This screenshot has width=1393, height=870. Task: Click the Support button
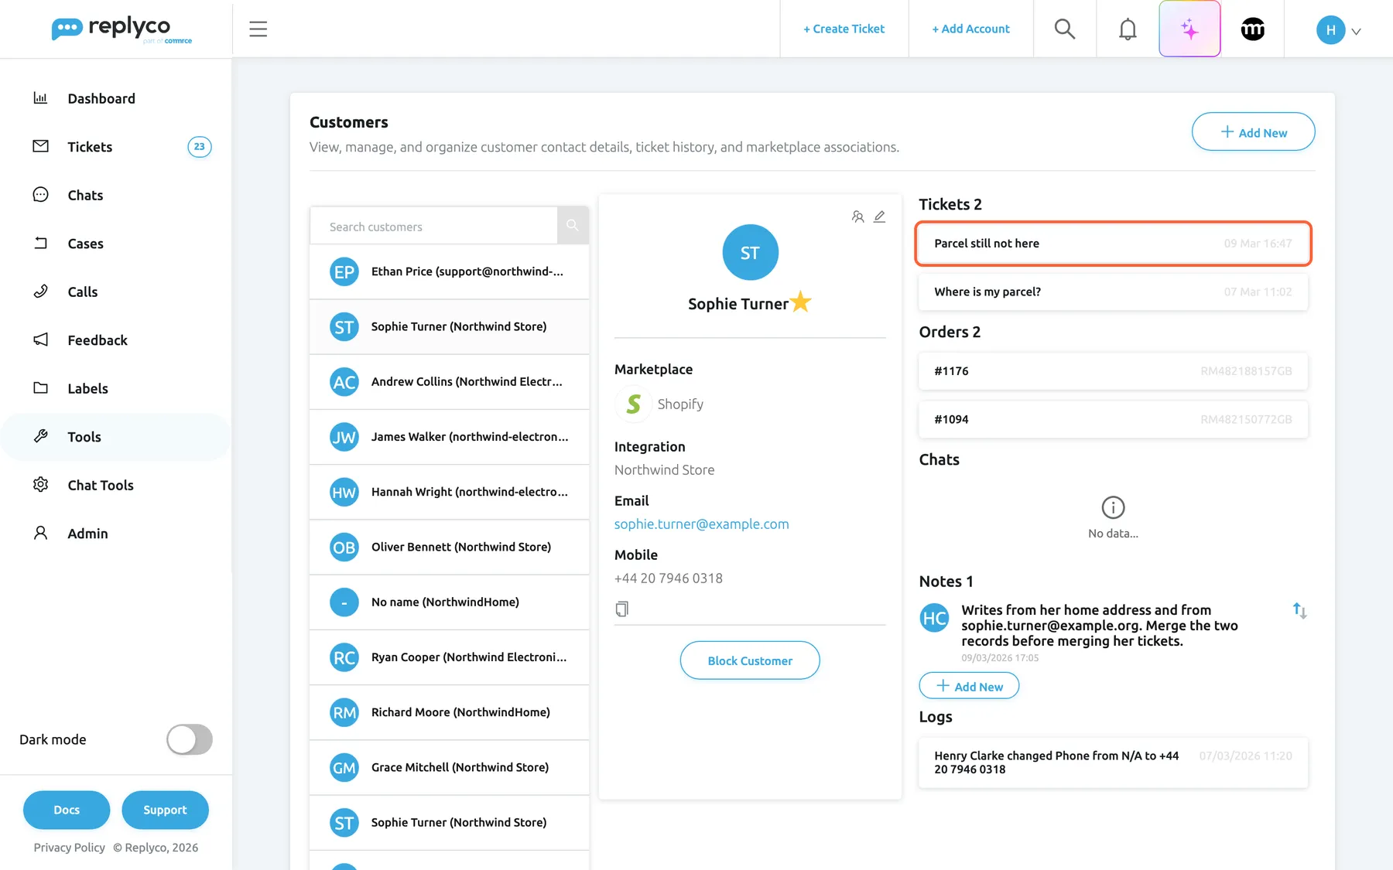165,810
